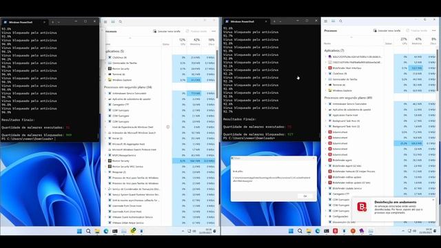Open more options in left Task Manager
Screen dimensions: 441x248
click(214, 31)
